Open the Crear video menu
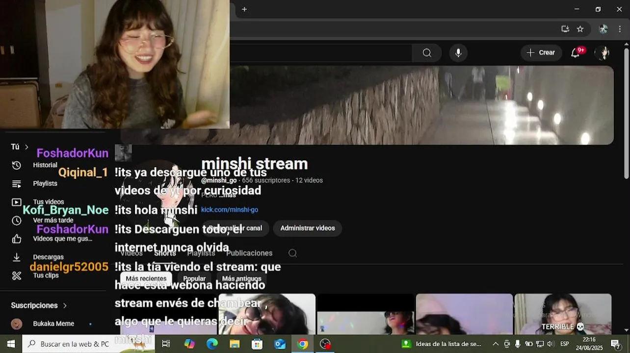 click(541, 52)
